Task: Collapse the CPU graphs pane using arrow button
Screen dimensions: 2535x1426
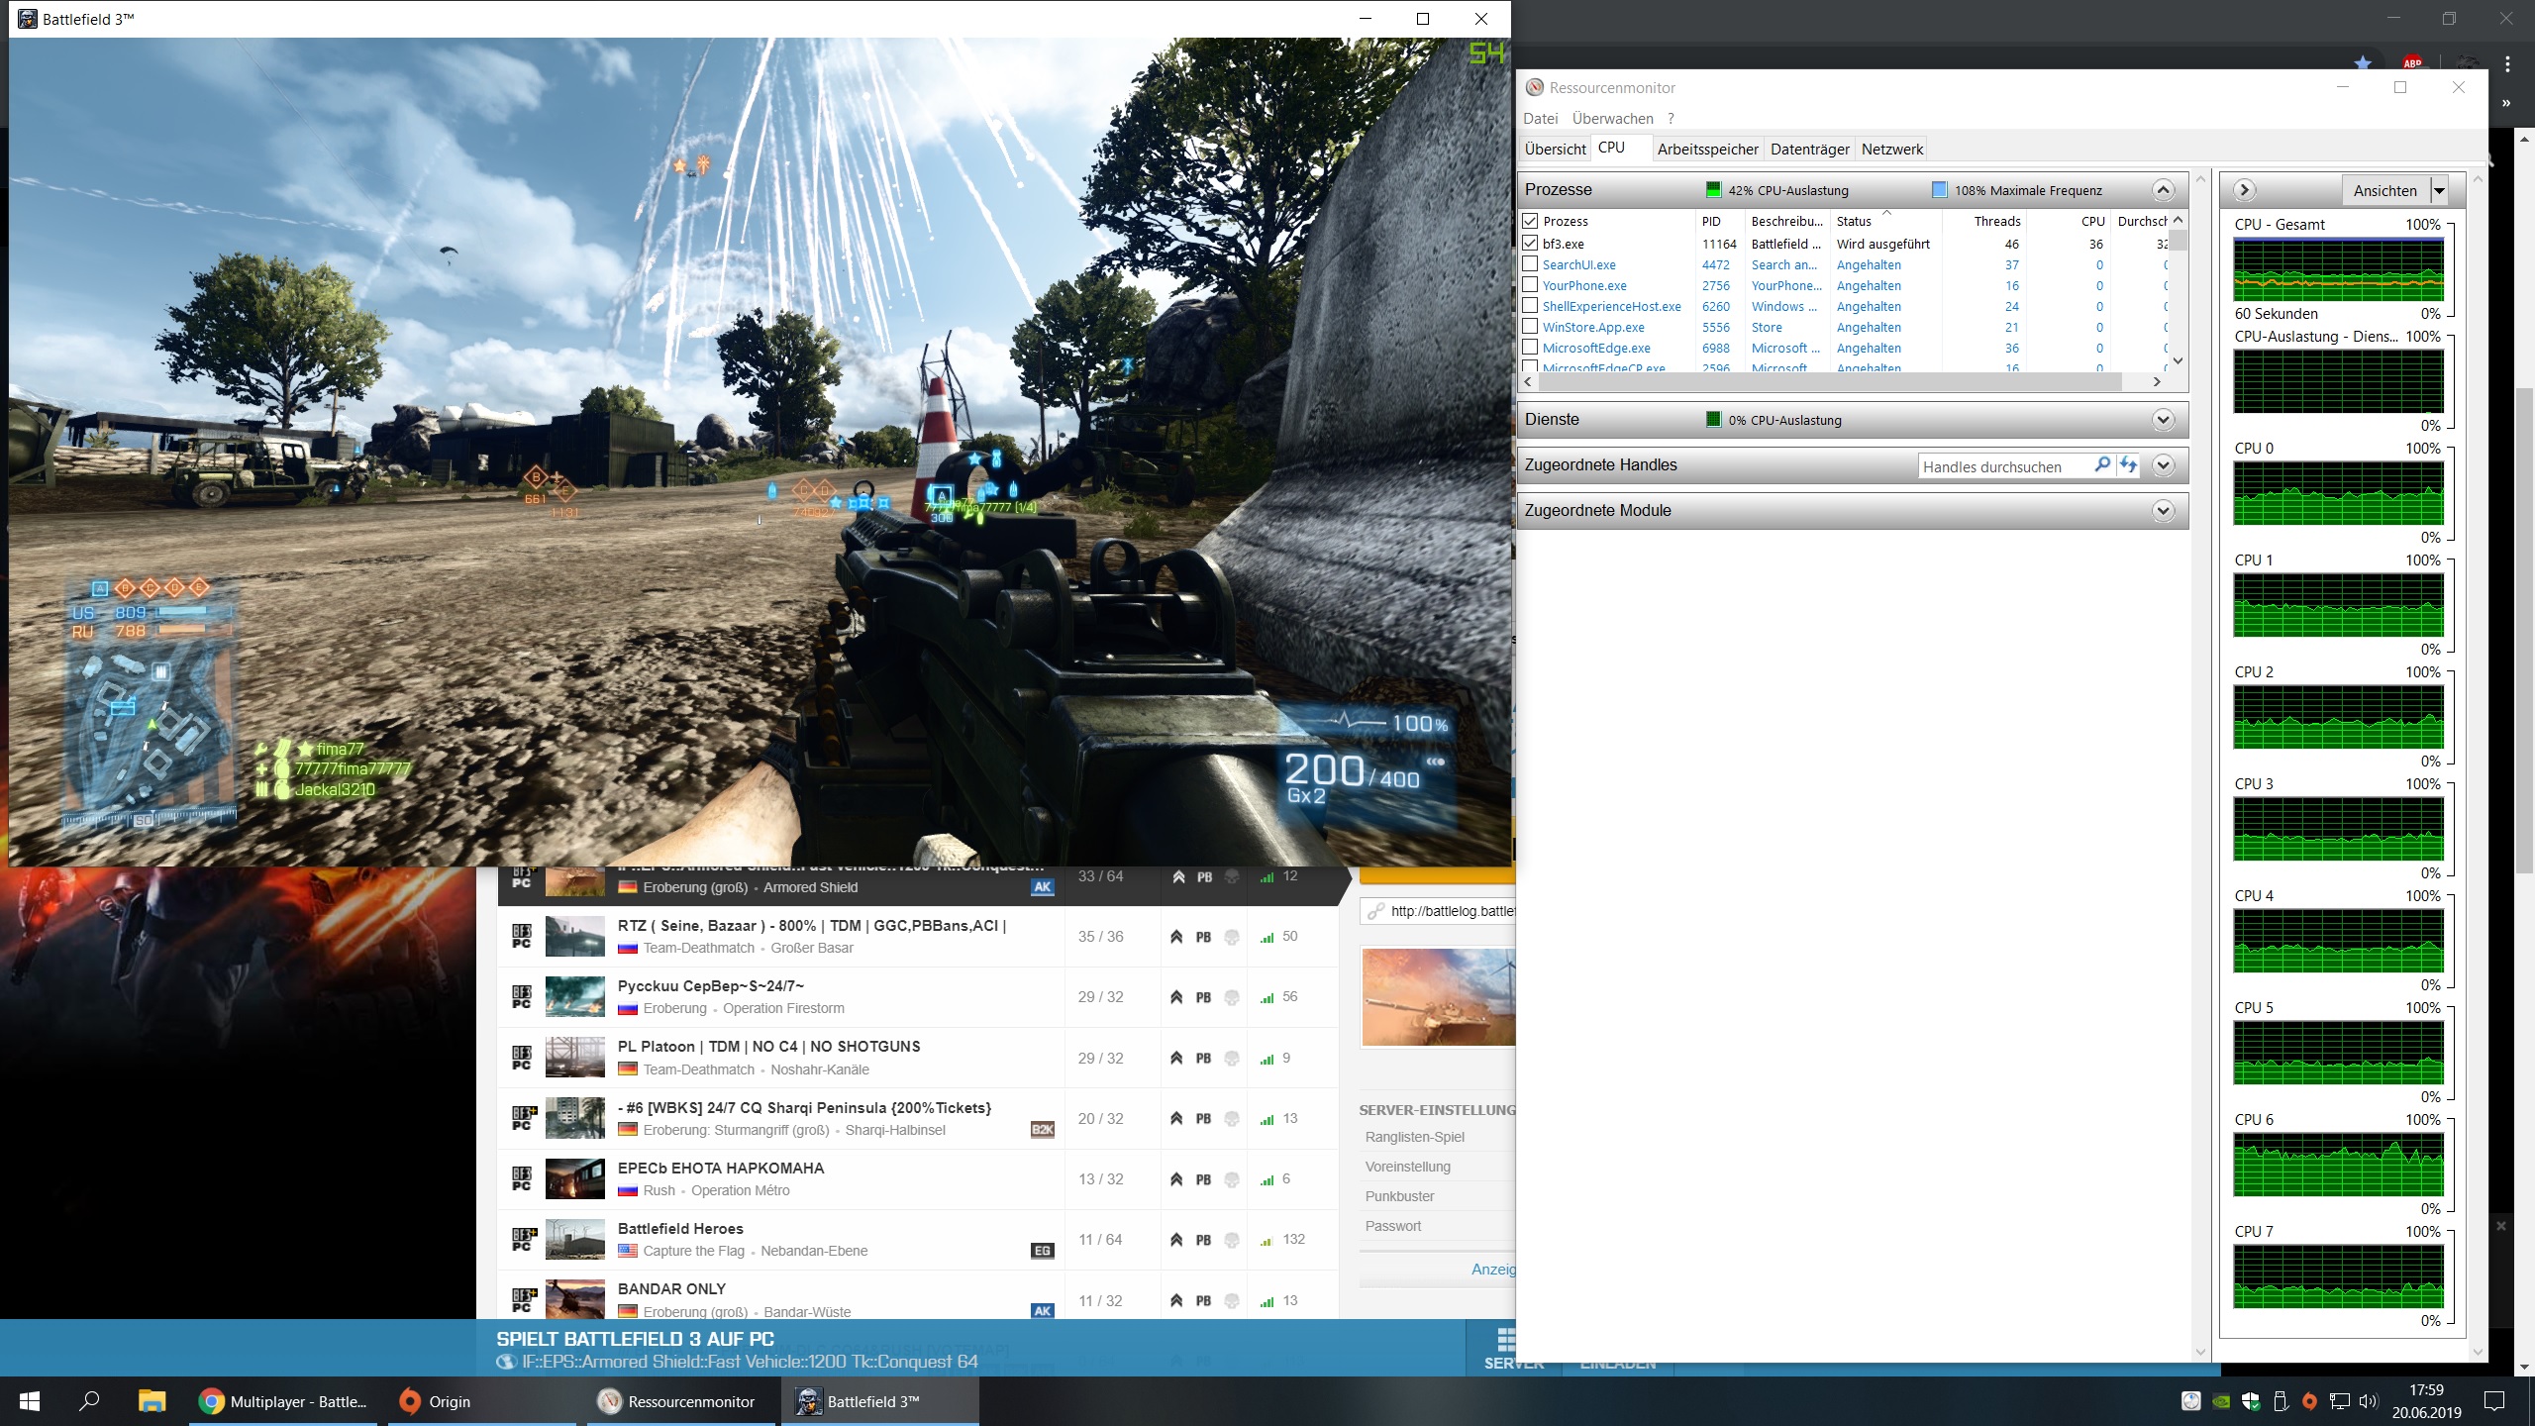Action: pos(2245,190)
